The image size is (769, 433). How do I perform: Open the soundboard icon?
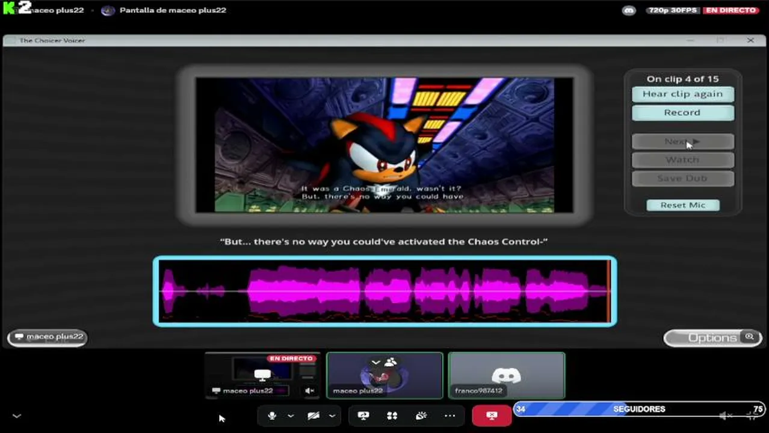[x=421, y=416]
